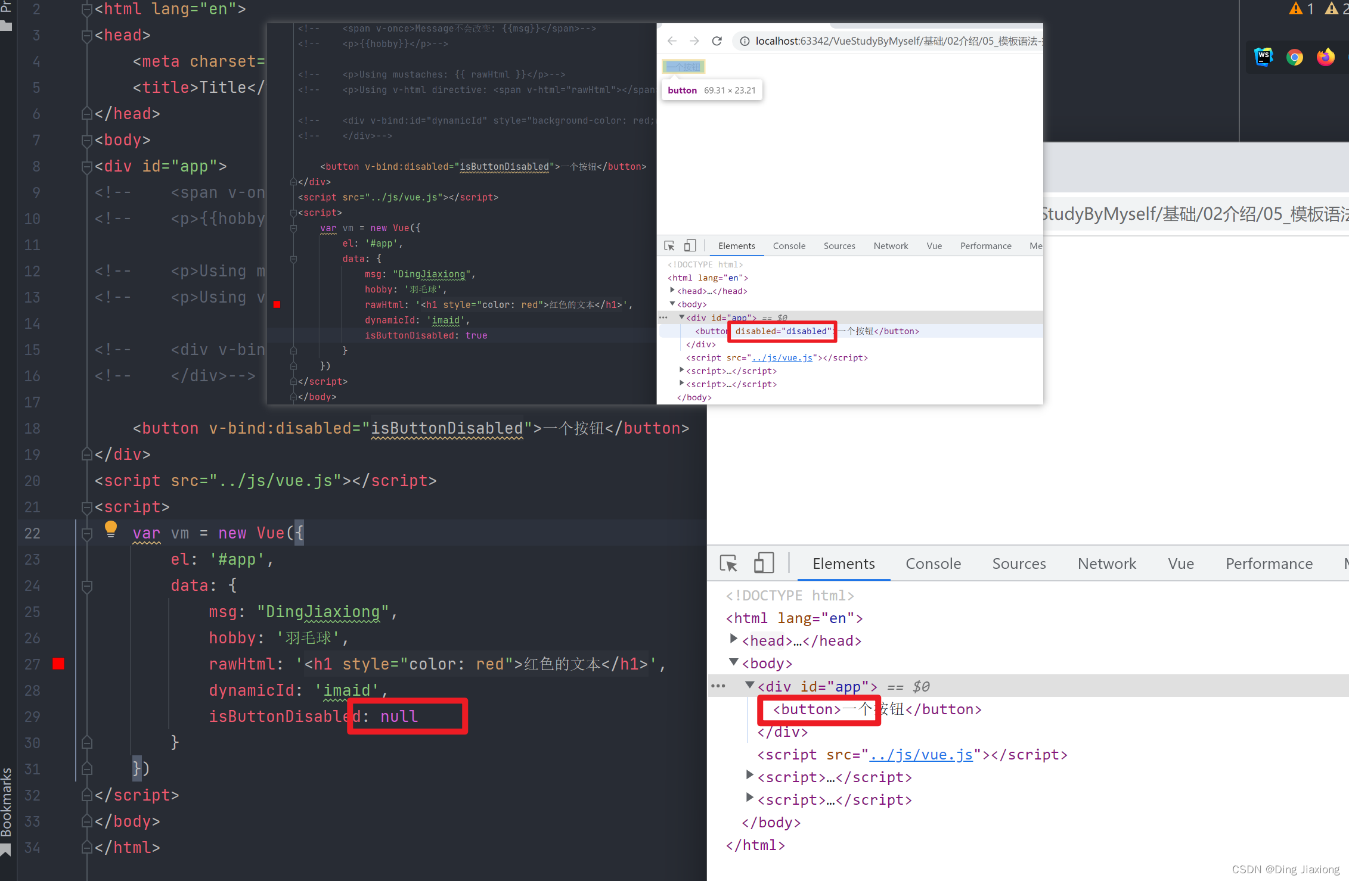Toggle the red breakpoint on line 27

point(58,664)
